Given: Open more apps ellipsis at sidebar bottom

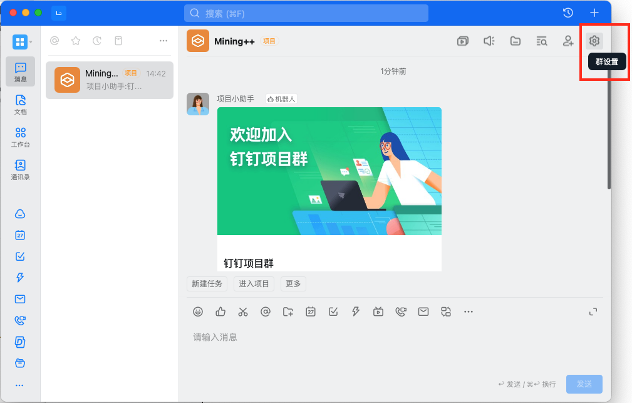Looking at the screenshot, I should coord(19,385).
